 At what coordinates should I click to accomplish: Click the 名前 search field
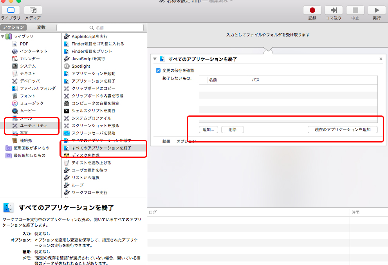click(100, 28)
